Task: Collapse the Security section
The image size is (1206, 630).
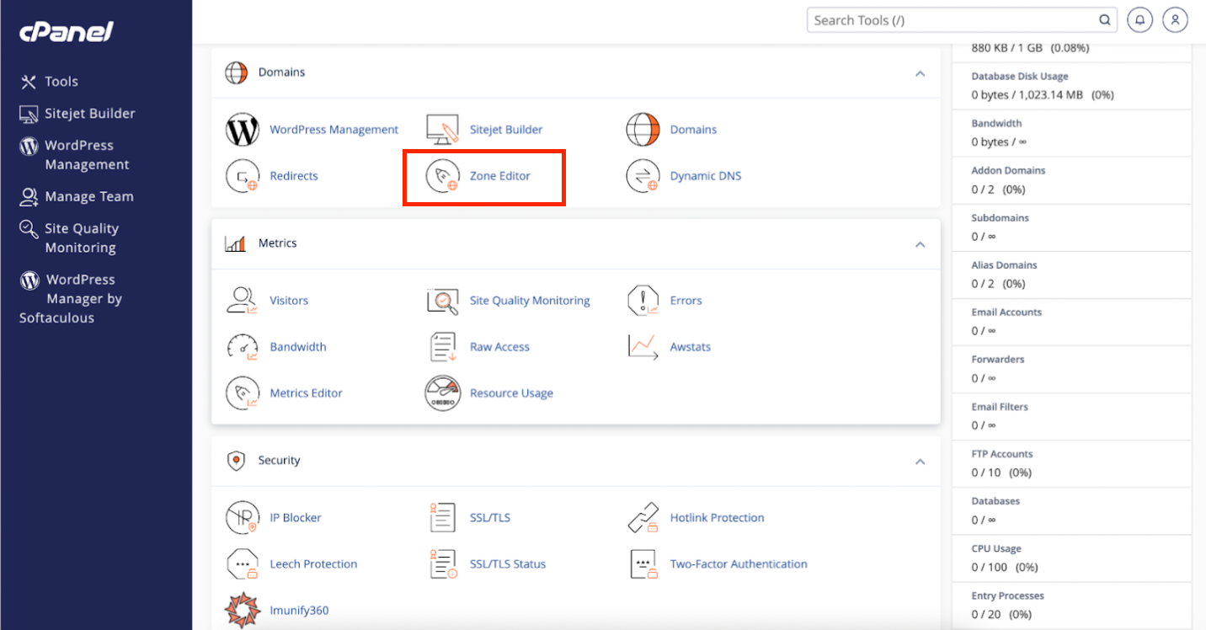Action: point(920,462)
